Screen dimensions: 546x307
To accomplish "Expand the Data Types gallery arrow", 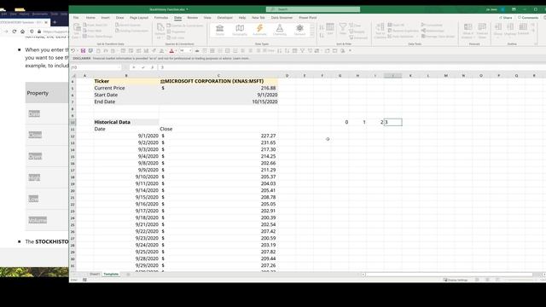I will point(312,35).
